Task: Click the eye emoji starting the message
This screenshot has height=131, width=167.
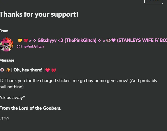Action: 2,70
